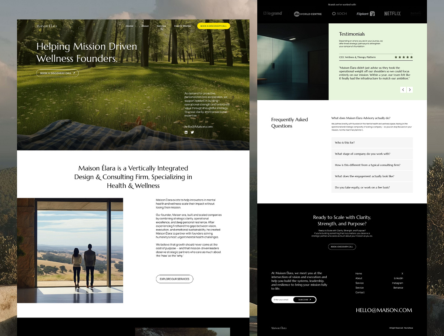Click the Netflix brand logo

pyautogui.click(x=392, y=14)
